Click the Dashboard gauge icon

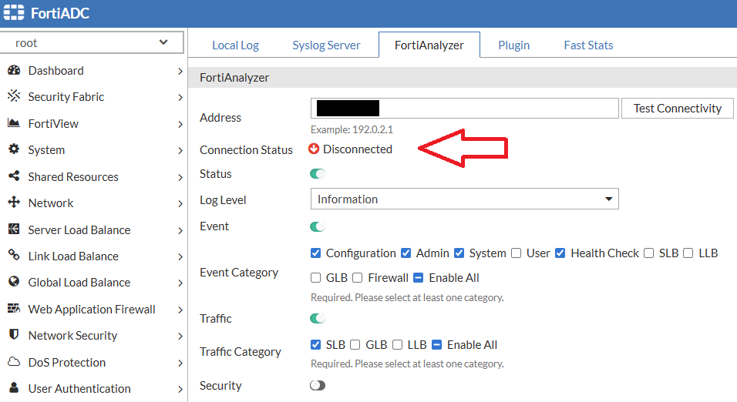14,70
